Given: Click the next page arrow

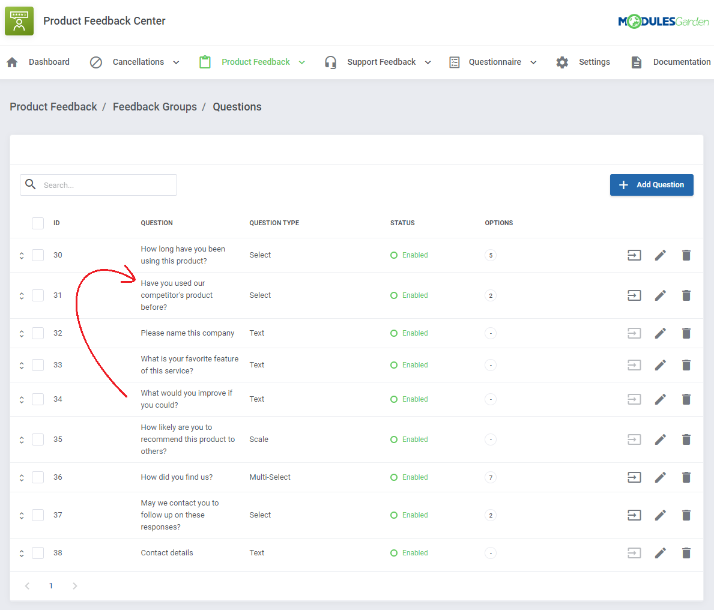Looking at the screenshot, I should 74,586.
